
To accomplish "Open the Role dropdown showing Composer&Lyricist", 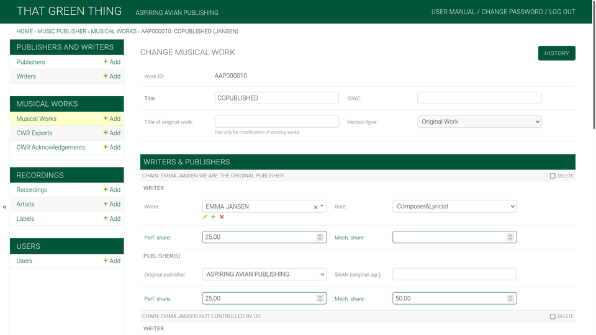I will [x=454, y=207].
